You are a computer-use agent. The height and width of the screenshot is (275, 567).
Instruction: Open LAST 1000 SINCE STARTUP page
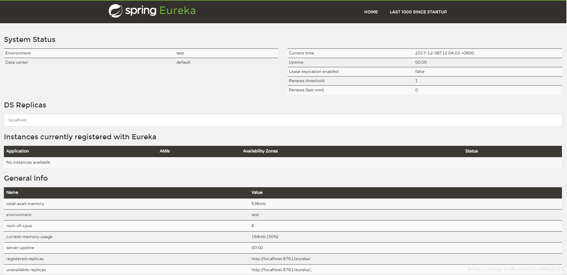pyautogui.click(x=418, y=12)
